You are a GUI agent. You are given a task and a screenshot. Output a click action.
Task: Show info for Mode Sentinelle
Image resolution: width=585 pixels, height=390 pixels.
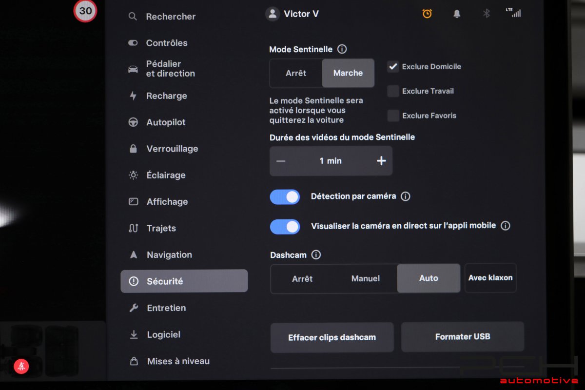pos(342,49)
